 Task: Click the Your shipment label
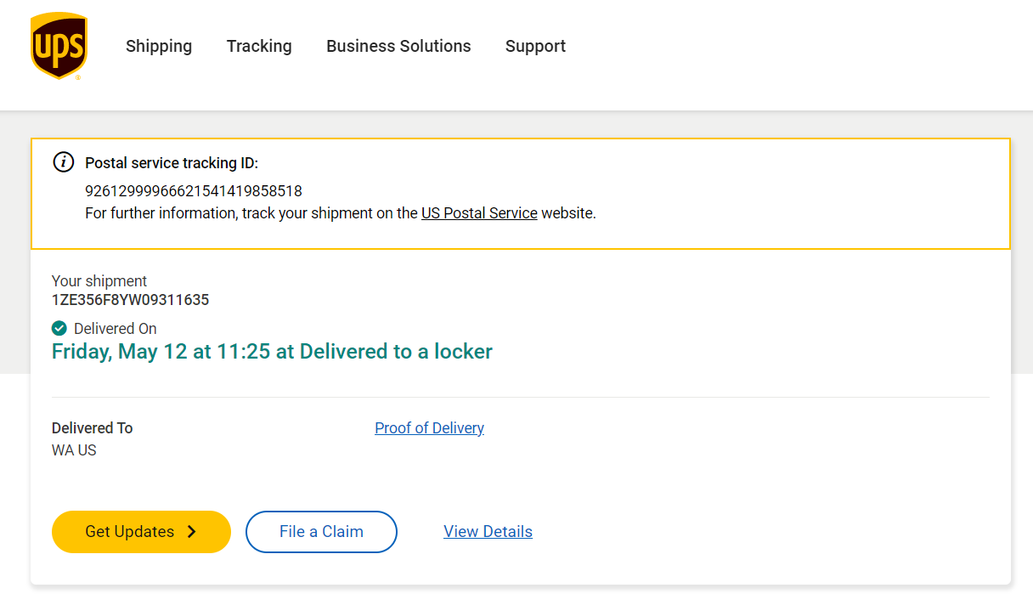[99, 281]
